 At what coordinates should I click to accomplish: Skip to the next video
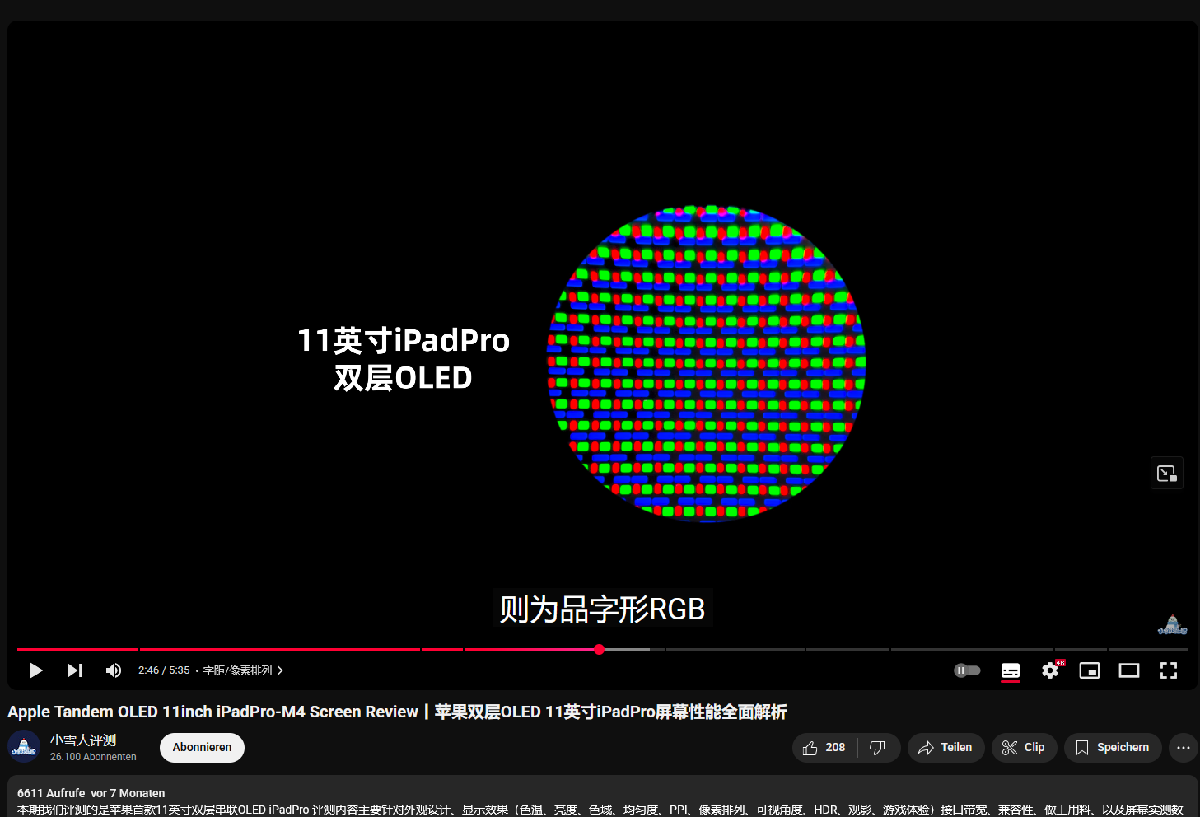(74, 670)
